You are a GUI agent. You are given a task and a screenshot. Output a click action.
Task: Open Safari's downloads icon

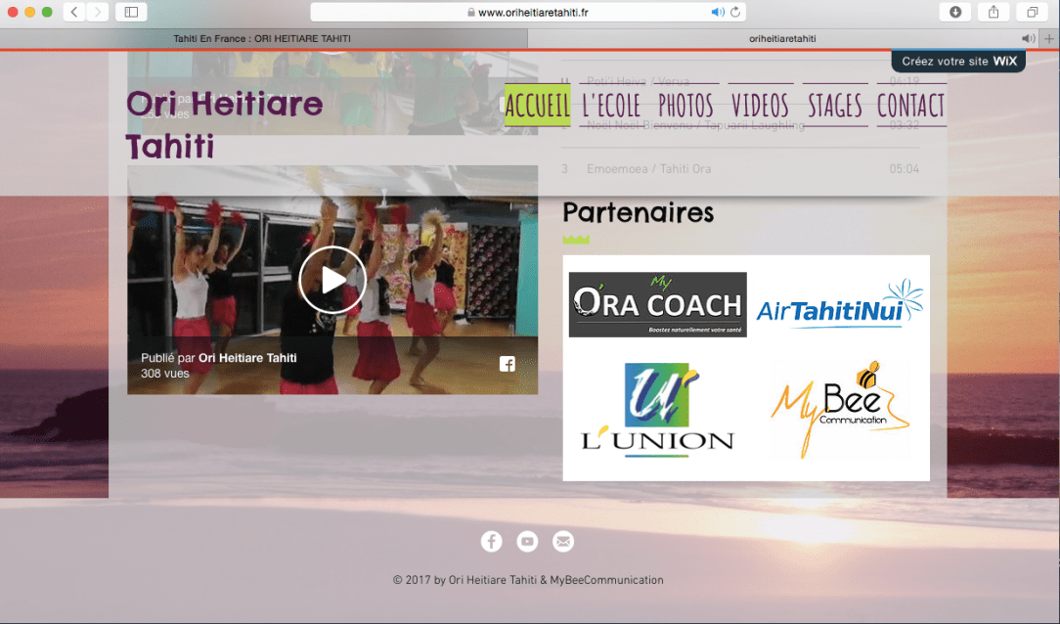(955, 12)
